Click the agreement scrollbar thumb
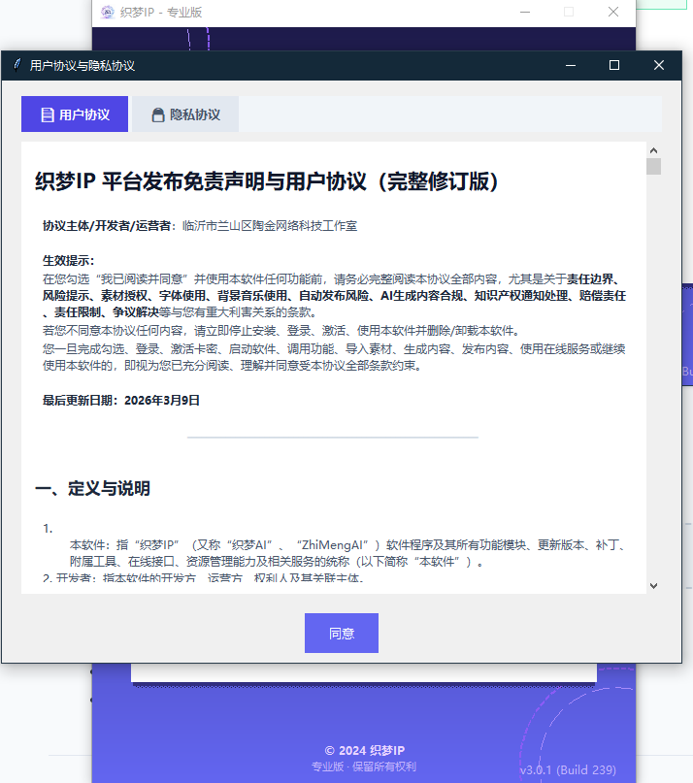 (653, 166)
